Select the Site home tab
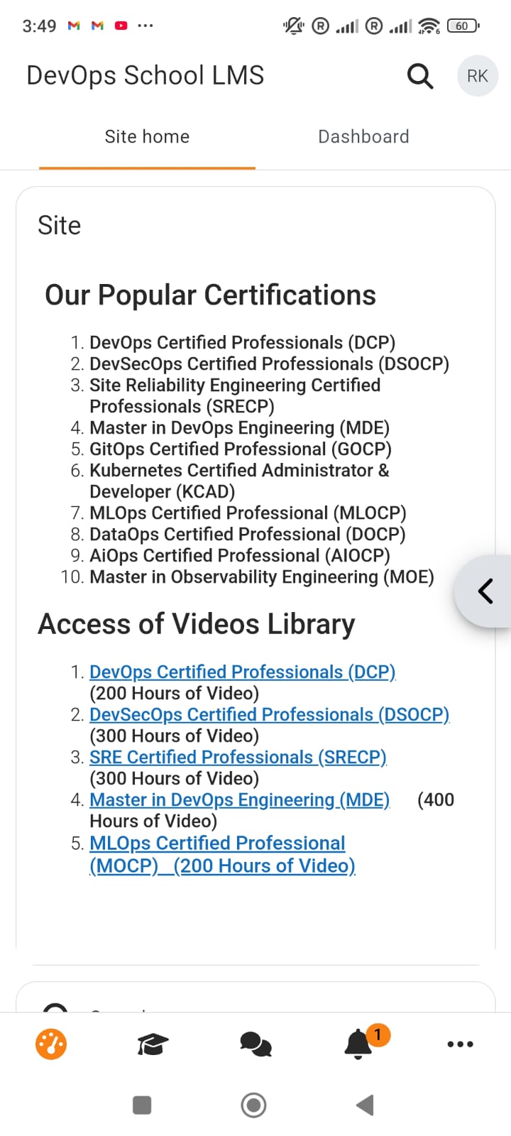The image size is (511, 1136). click(147, 136)
